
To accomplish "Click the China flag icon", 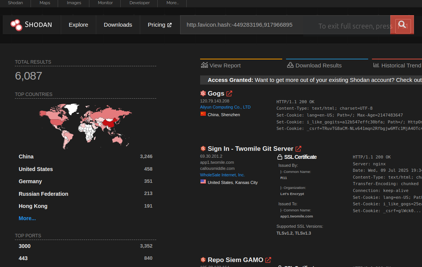I will coord(203,114).
